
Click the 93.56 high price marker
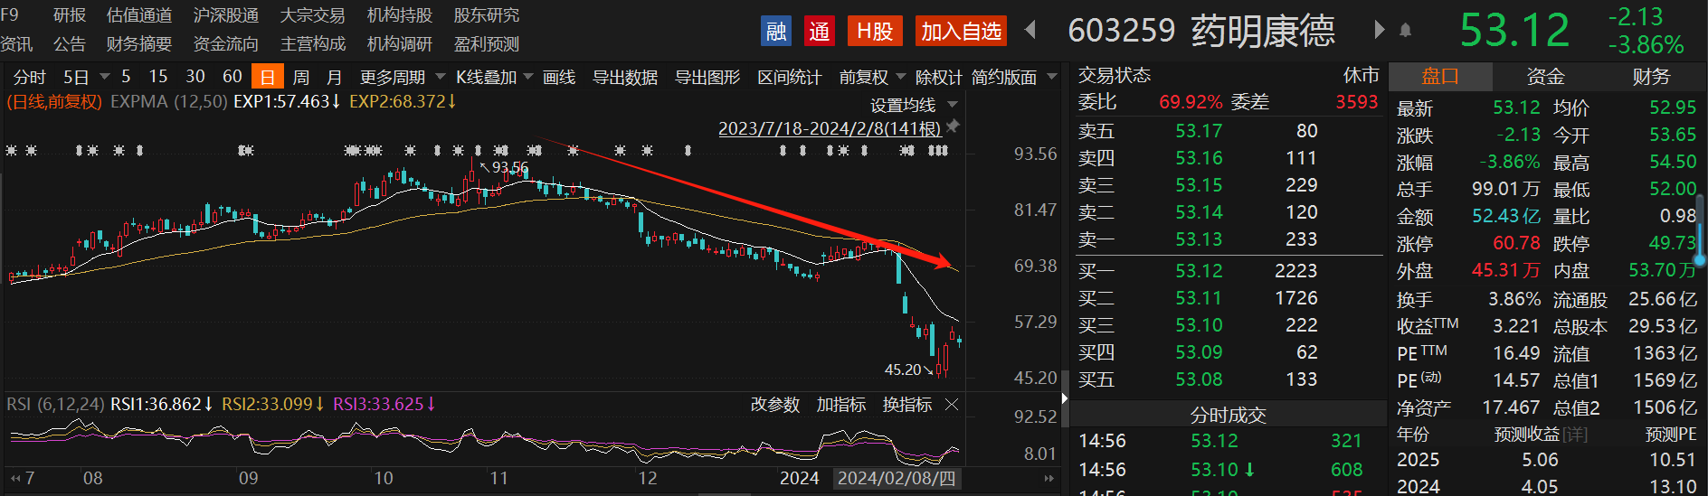tap(509, 168)
